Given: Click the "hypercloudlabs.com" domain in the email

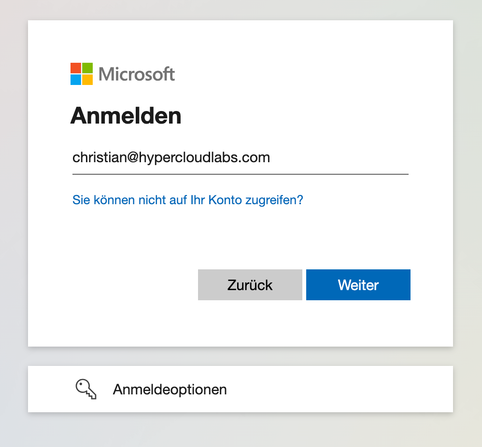Looking at the screenshot, I should tap(204, 158).
